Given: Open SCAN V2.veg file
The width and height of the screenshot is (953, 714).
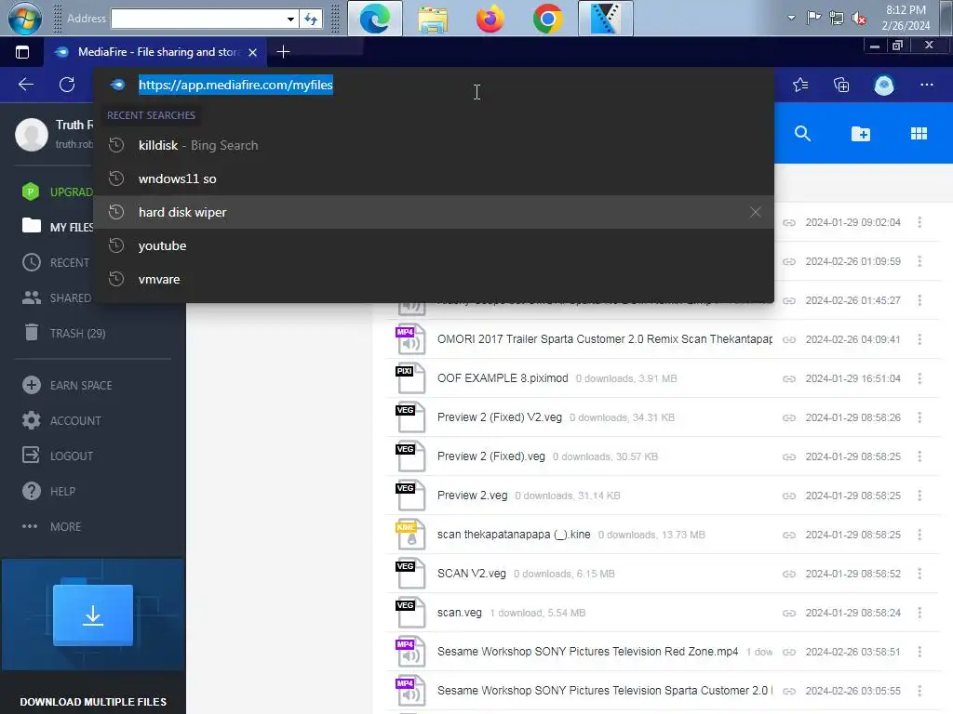Looking at the screenshot, I should 472,573.
